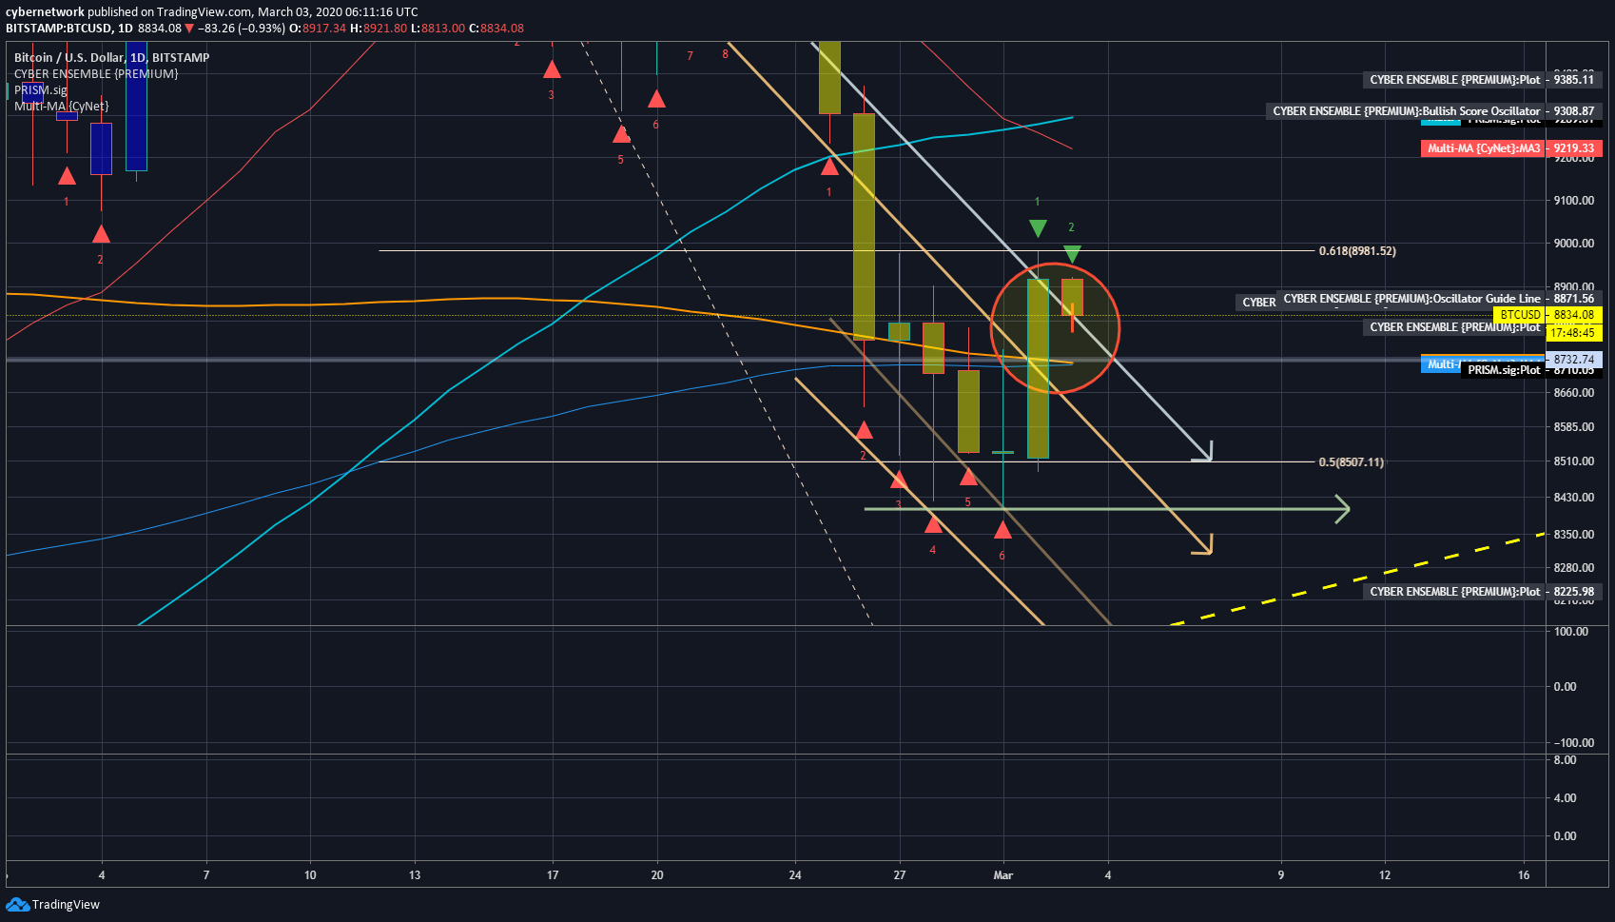Select the CYBER ENSEMBLE {PREMIUM} indicator legend
Image resolution: width=1615 pixels, height=922 pixels.
click(96, 73)
